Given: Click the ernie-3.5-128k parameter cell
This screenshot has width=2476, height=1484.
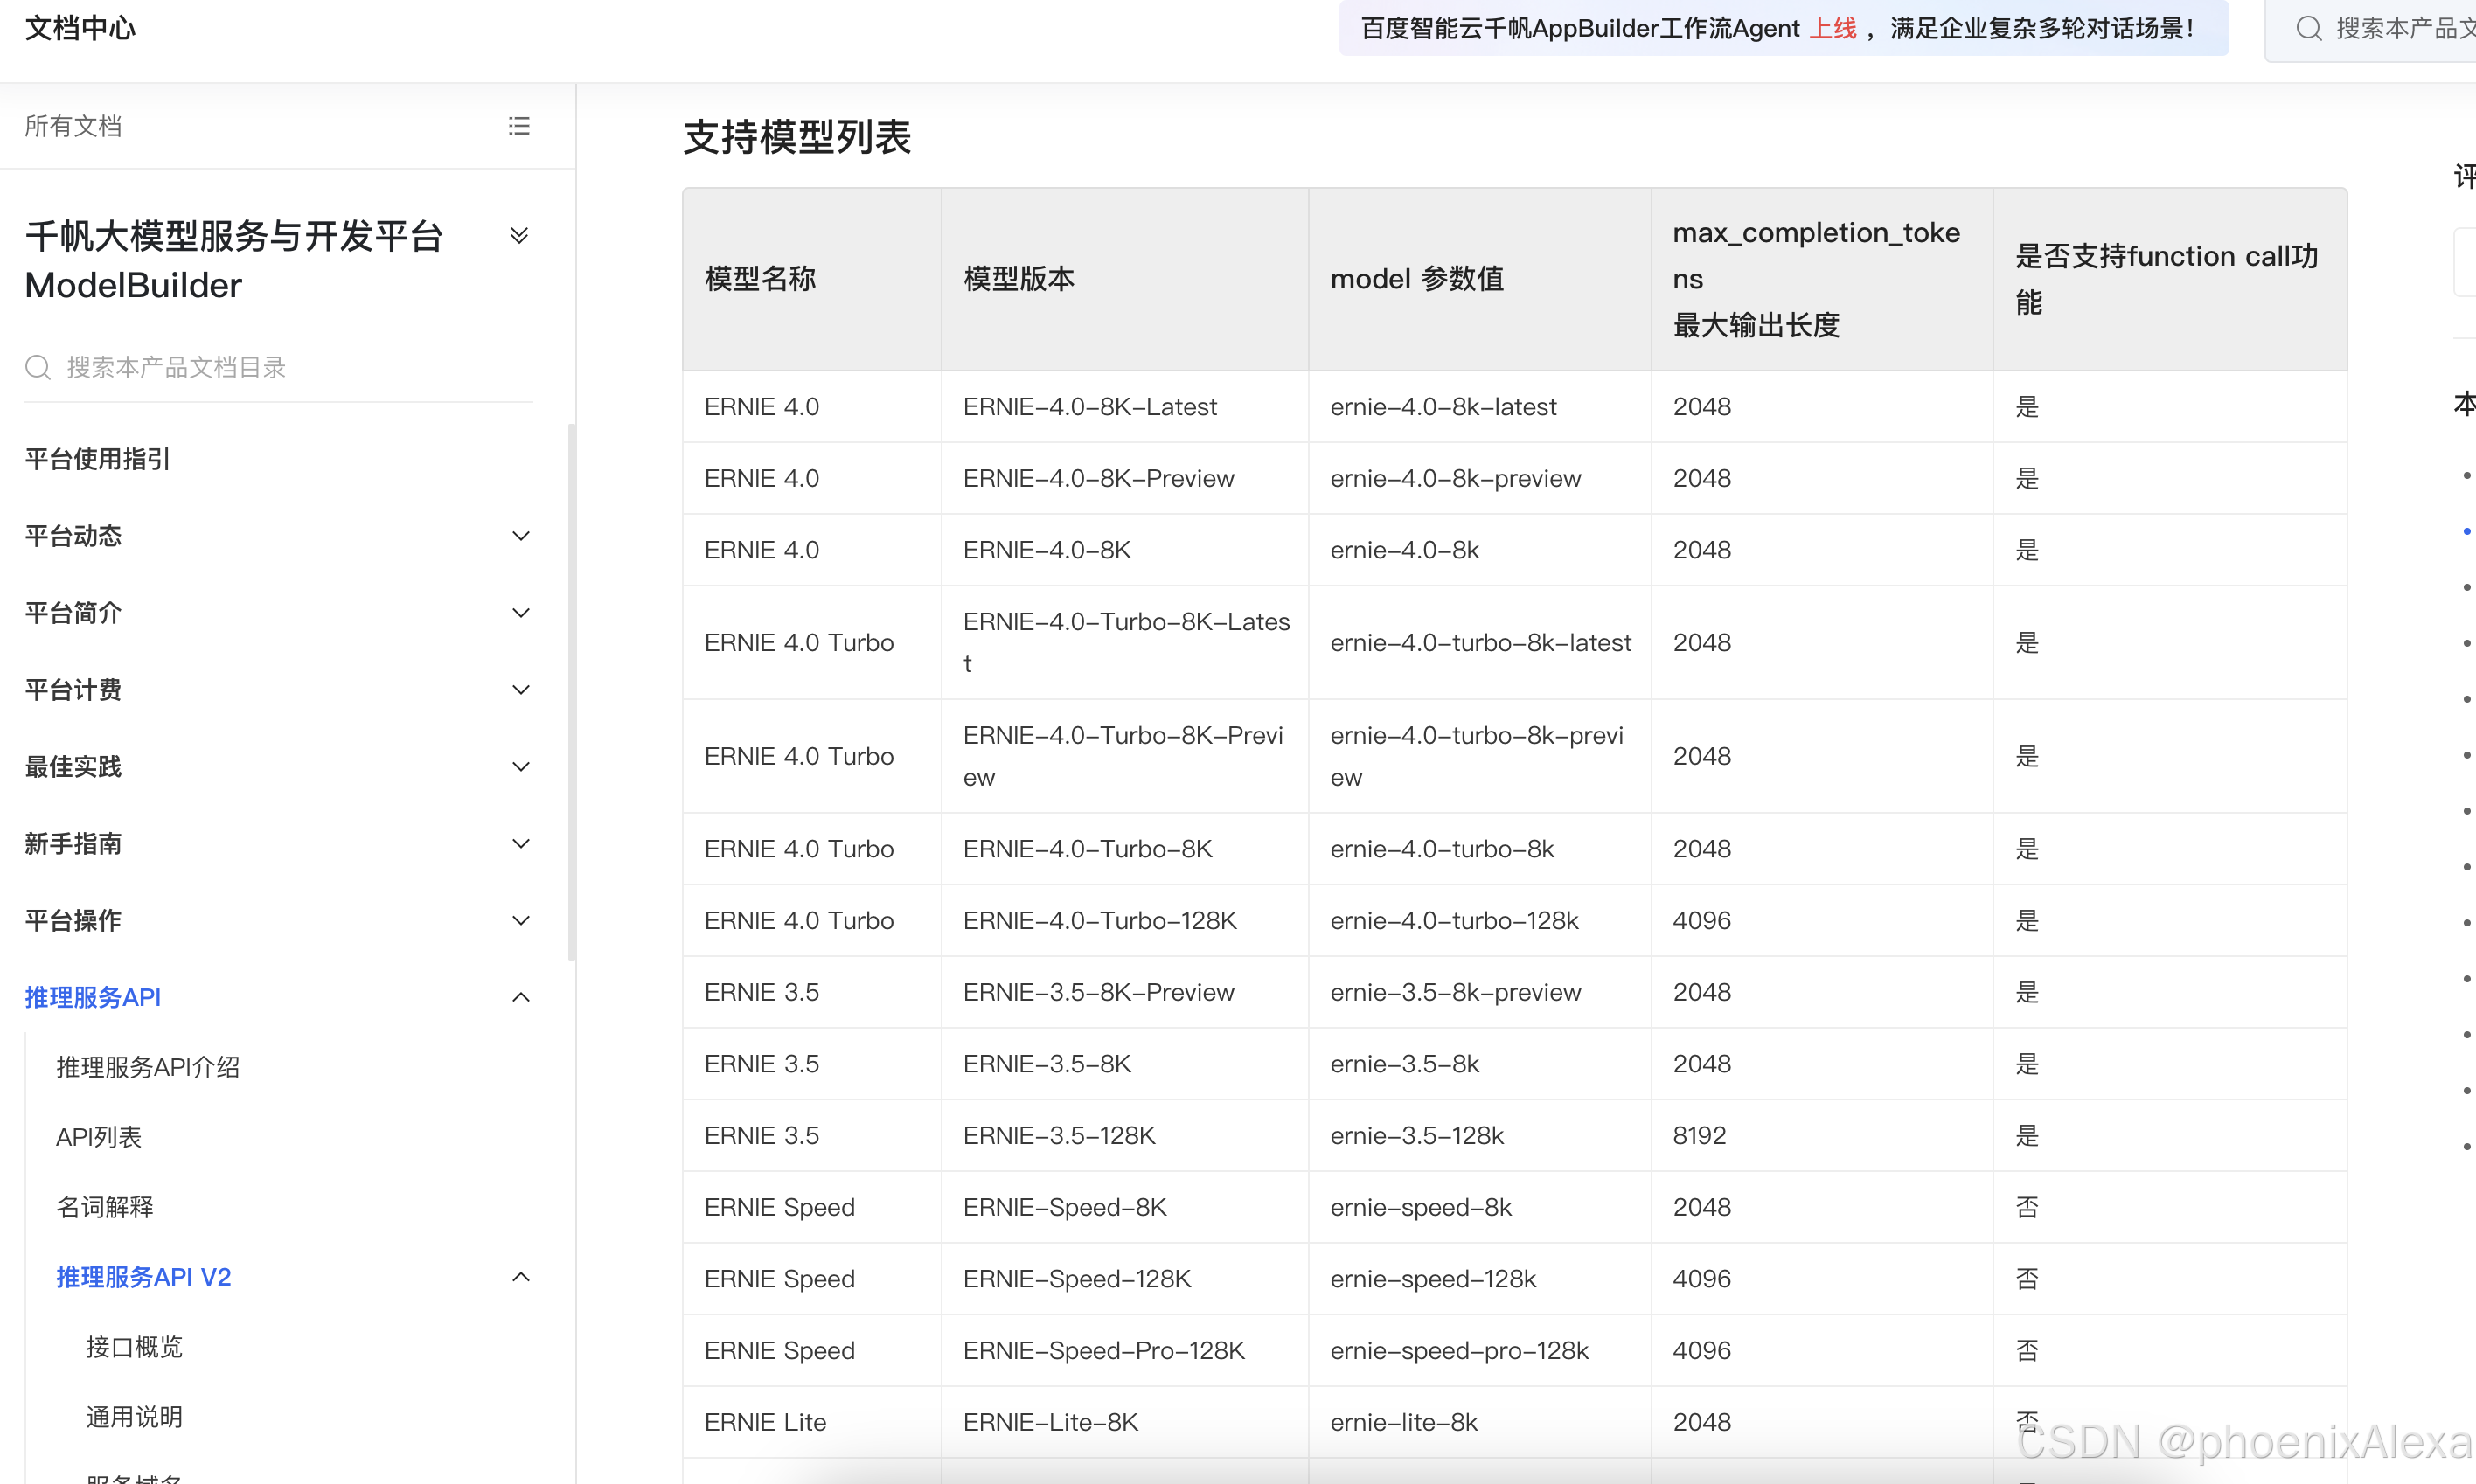Looking at the screenshot, I should [1479, 1136].
